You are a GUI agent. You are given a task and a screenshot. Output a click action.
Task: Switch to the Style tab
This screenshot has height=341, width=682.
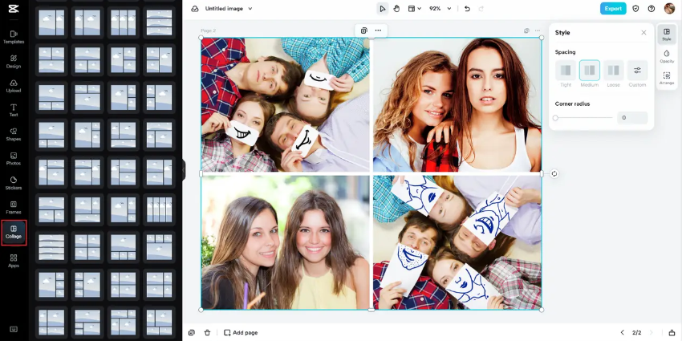666,34
